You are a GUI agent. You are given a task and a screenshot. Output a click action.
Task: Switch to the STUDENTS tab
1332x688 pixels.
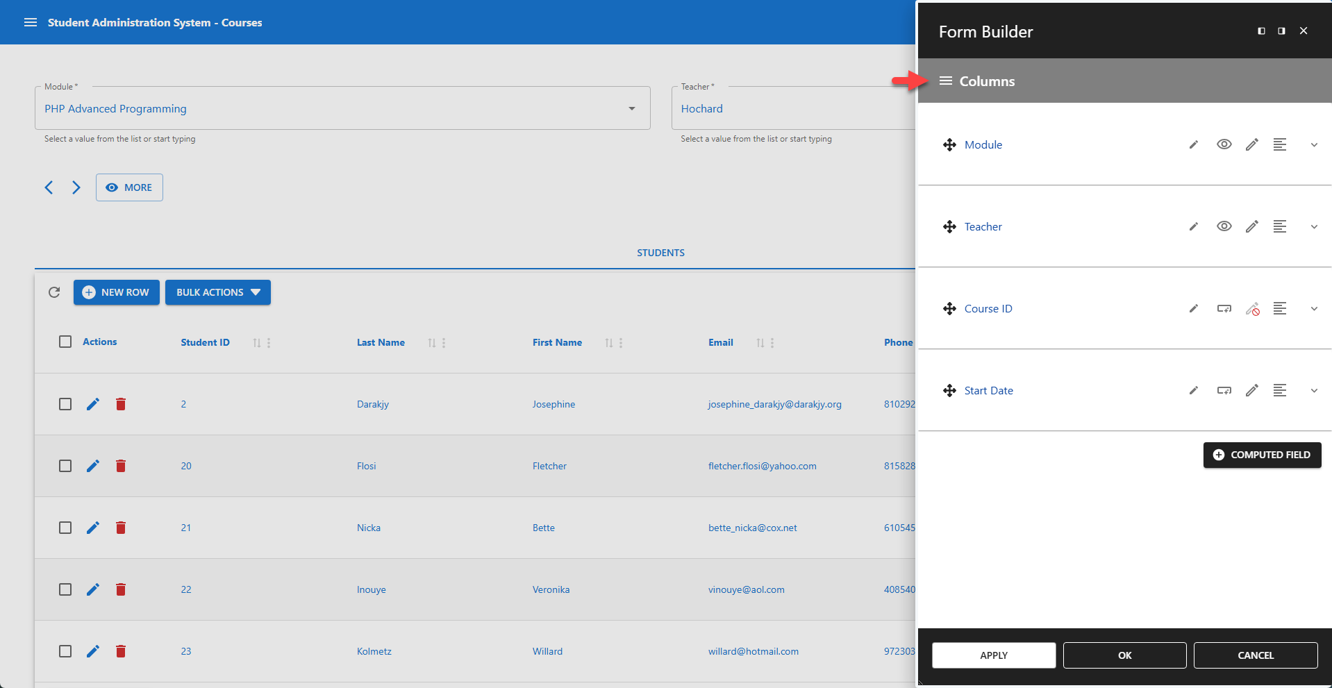click(660, 253)
